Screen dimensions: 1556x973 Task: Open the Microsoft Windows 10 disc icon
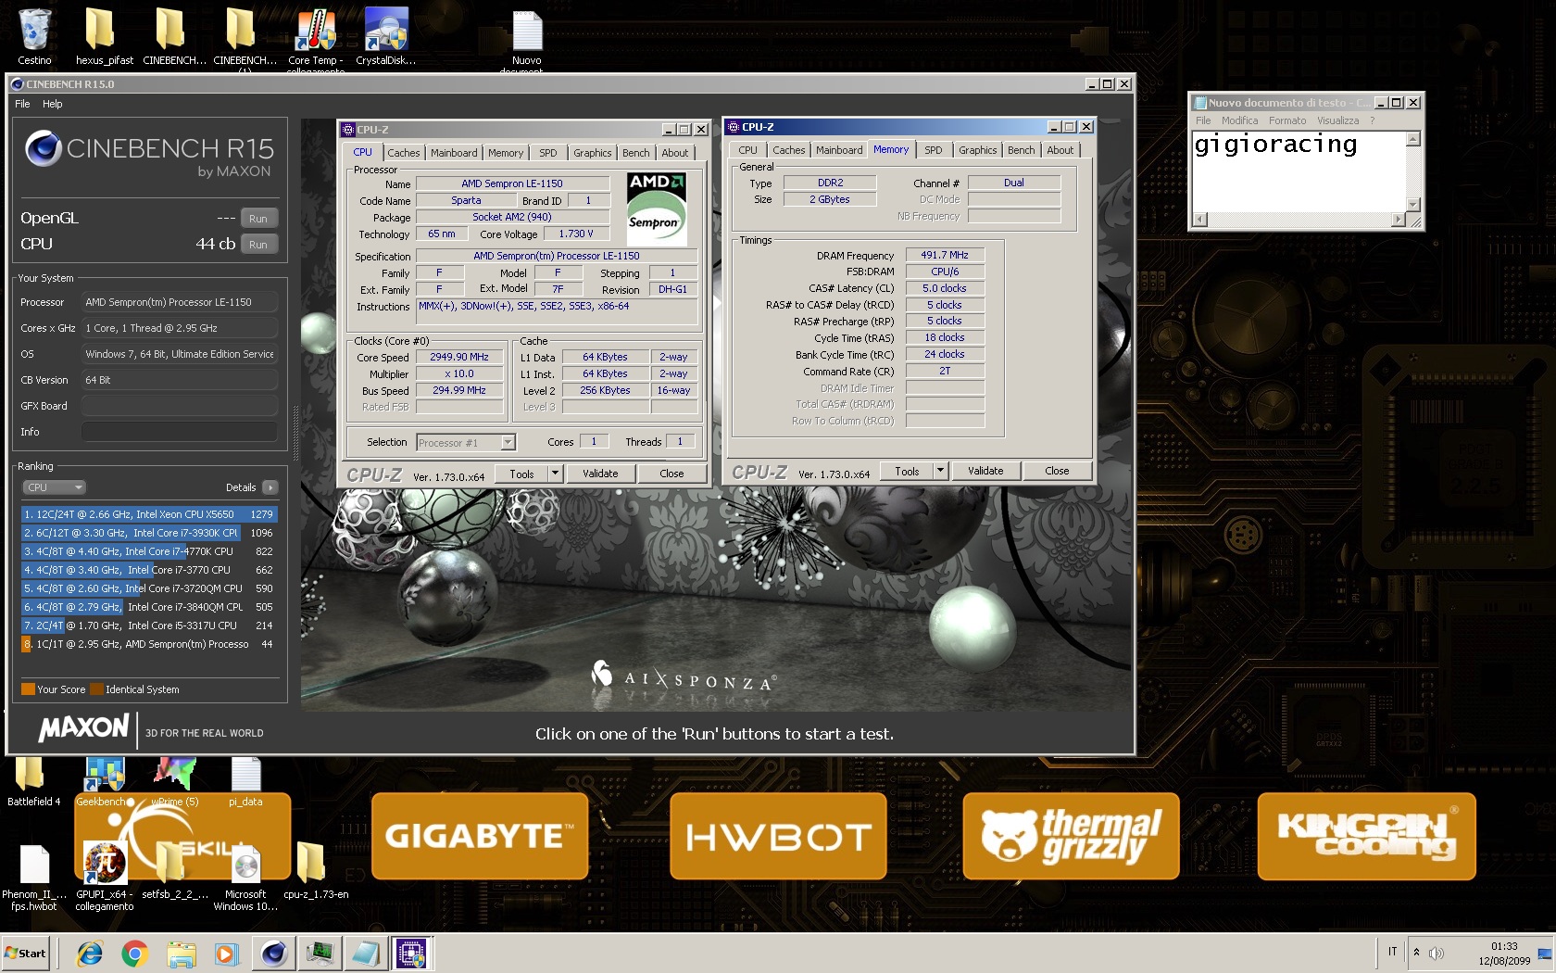pos(245,877)
